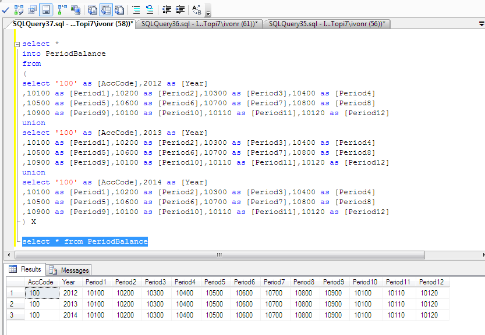Open the active files dropdown list

482,24
